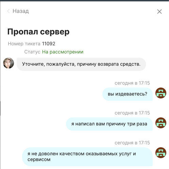Click user avatar beside 'я написал вам причину'
Viewport: 169px width, 169px height.
click(x=161, y=123)
